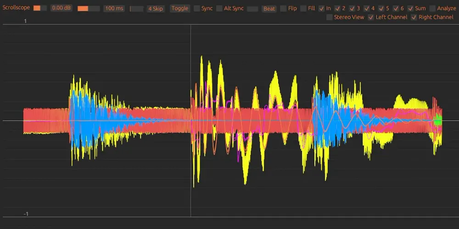Image resolution: width=459 pixels, height=229 pixels.
Task: Disable the Sum trace checkbox
Action: (x=410, y=8)
